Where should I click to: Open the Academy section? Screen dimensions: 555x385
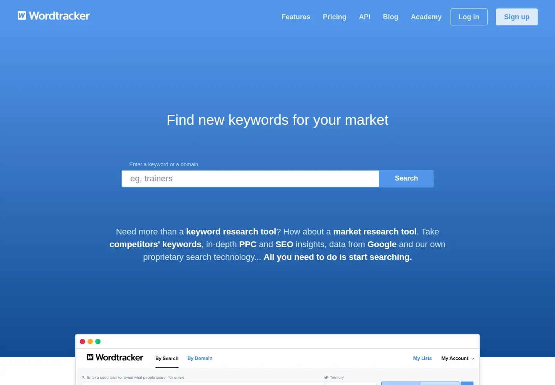point(426,17)
